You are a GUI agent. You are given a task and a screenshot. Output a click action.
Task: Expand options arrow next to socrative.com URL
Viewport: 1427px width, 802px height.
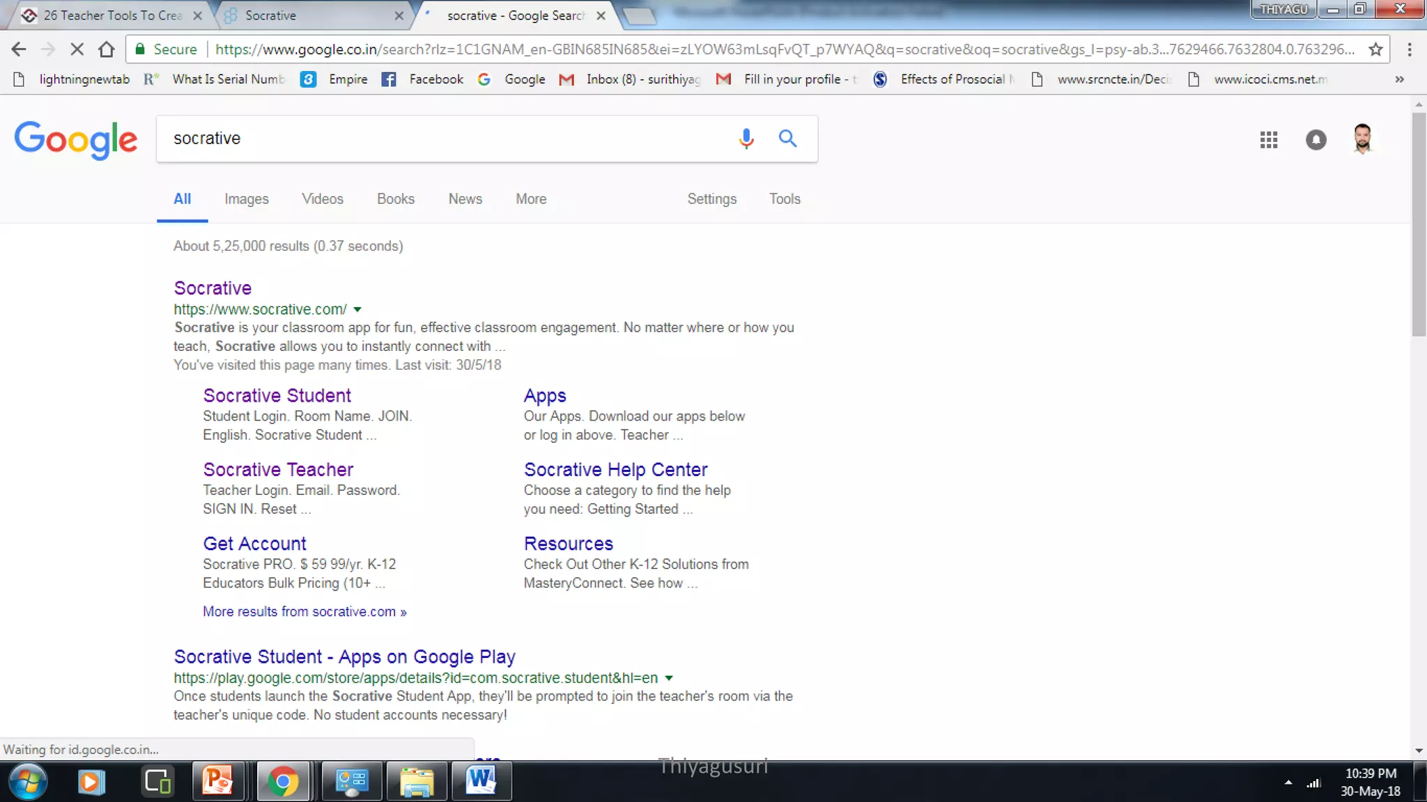[x=357, y=310]
